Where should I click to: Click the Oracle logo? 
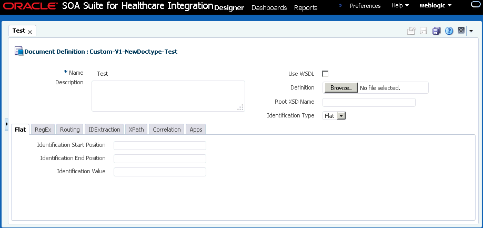(30, 6)
